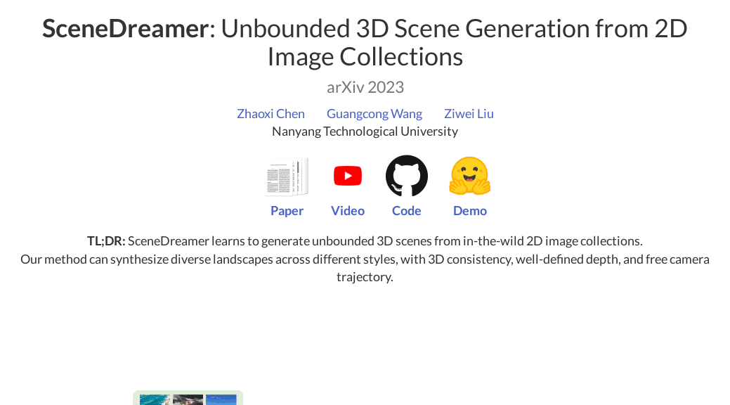Select the dark sunset thumbnail at the bottom
This screenshot has height=405, width=730.
[186, 401]
